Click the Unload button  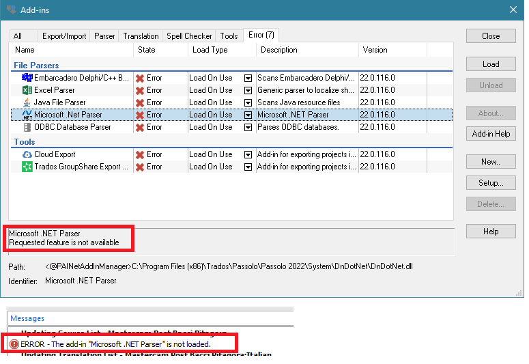(491, 85)
